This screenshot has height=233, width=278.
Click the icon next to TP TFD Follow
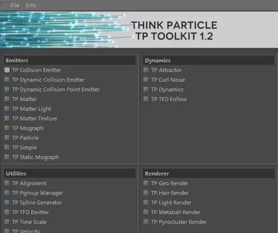[146, 99]
